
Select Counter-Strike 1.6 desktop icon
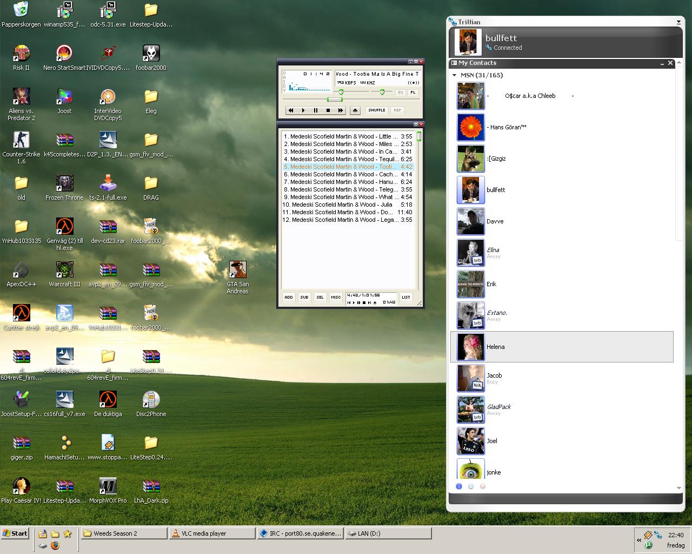point(21,148)
